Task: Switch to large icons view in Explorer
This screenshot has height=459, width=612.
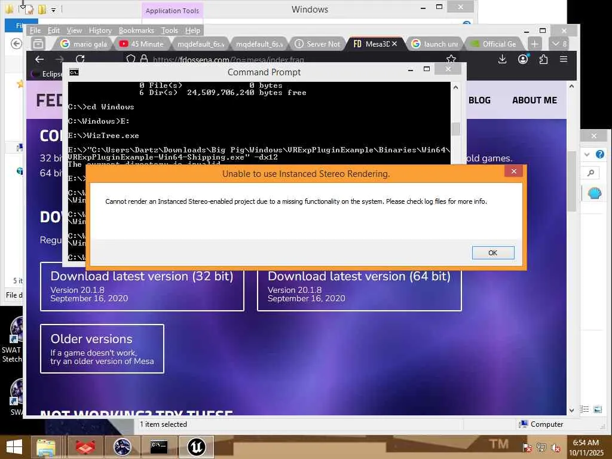Action: [x=598, y=409]
